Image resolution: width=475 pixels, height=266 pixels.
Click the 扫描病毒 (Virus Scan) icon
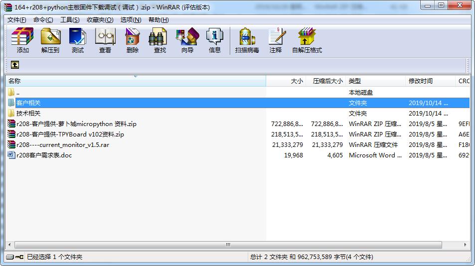247,40
